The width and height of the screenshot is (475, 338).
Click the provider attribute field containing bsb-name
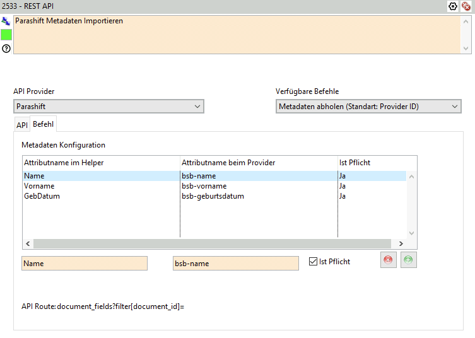pyautogui.click(x=235, y=263)
